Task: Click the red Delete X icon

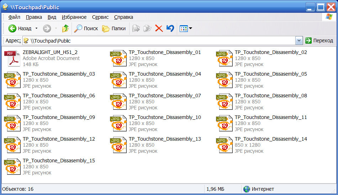Action: pyautogui.click(x=159, y=28)
